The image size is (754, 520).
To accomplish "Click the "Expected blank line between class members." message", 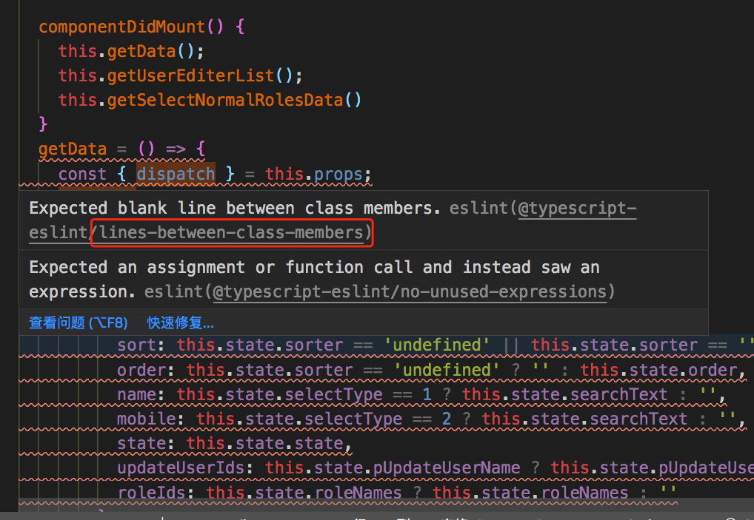I will click(x=235, y=209).
